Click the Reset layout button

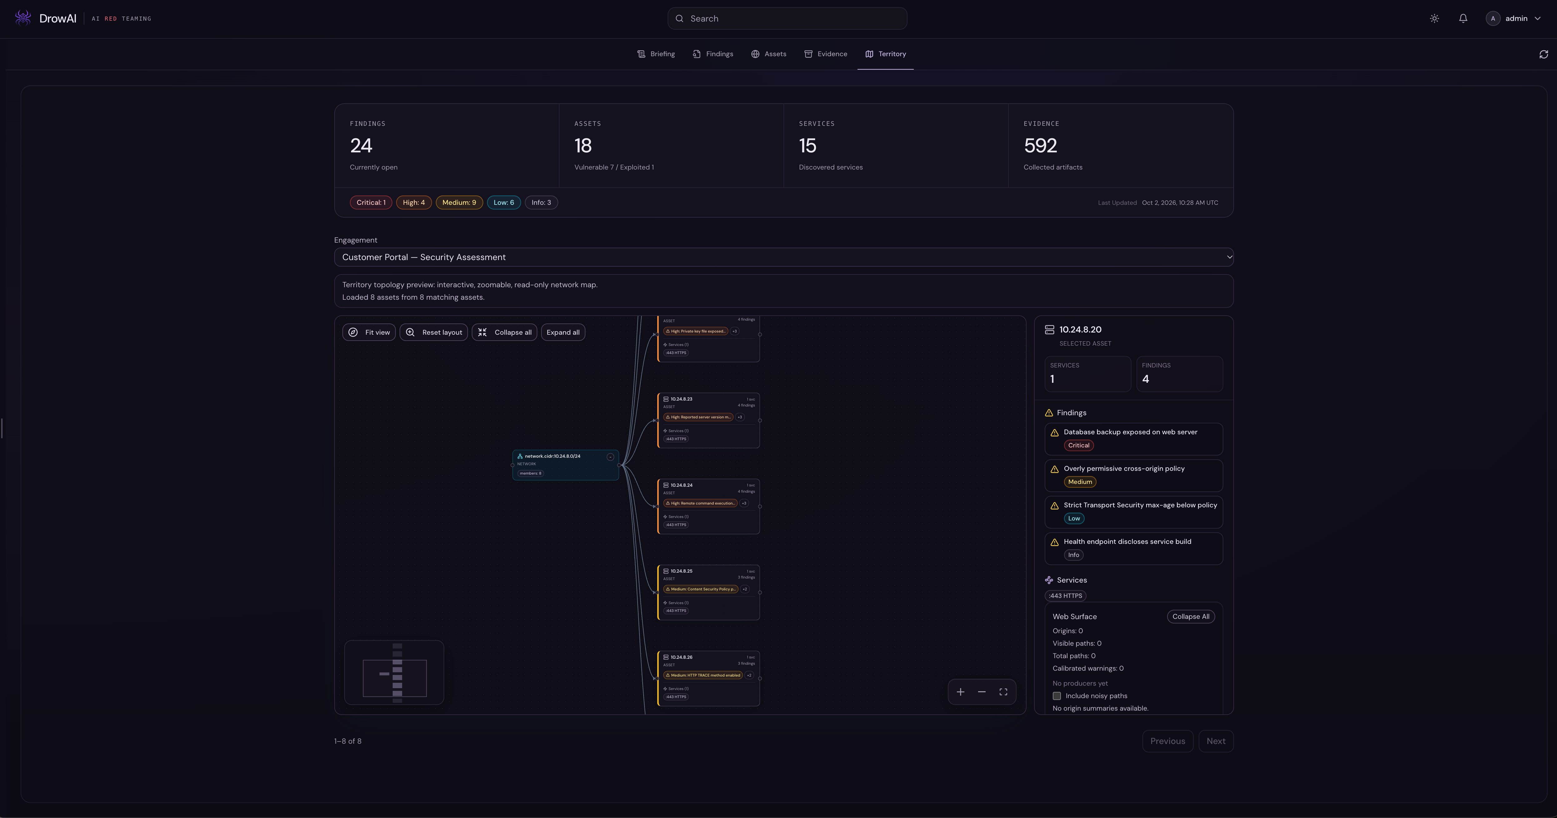click(x=434, y=332)
